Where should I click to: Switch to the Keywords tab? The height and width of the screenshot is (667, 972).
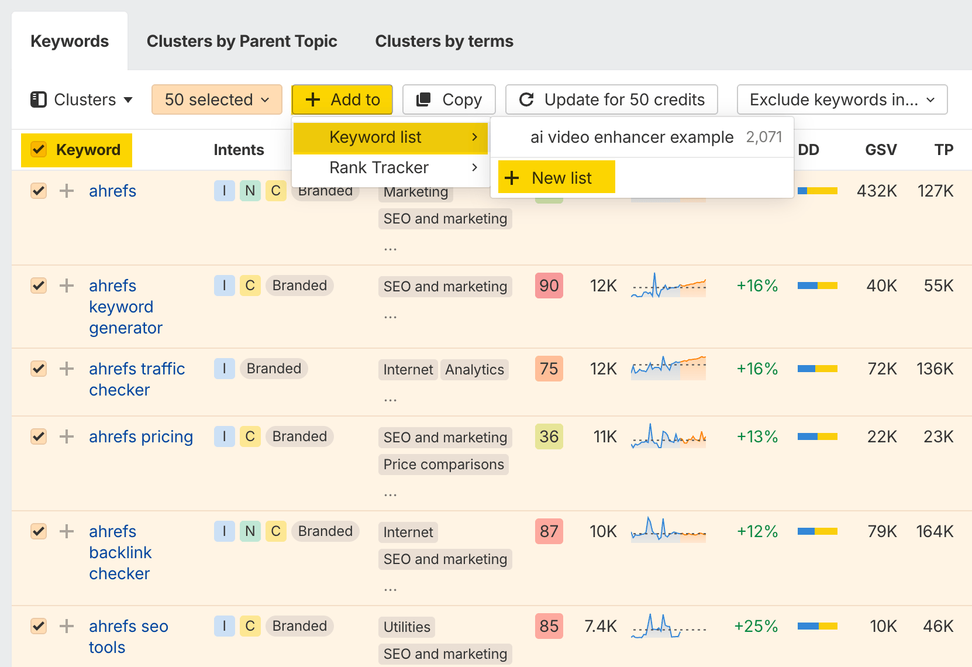70,41
